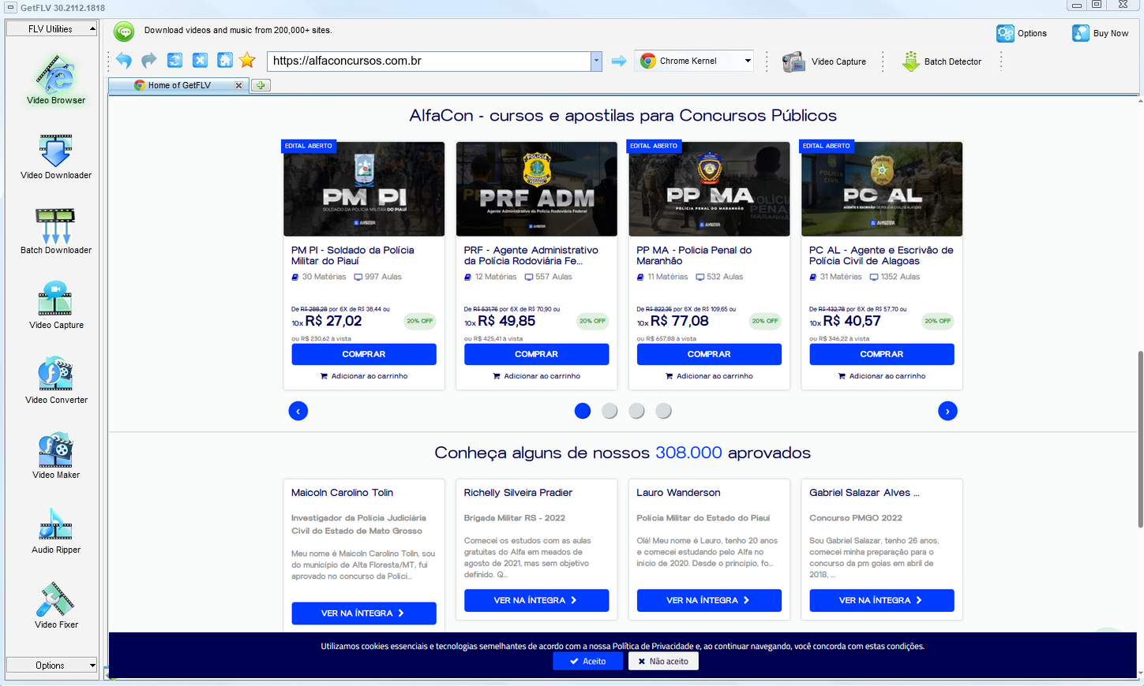Expand the sidebar Options dropdown at bottom
1144x686 pixels.
coord(52,665)
